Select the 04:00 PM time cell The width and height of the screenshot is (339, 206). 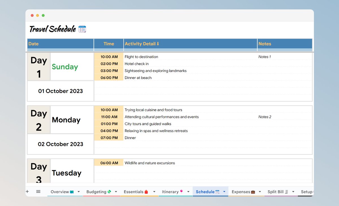click(109, 131)
